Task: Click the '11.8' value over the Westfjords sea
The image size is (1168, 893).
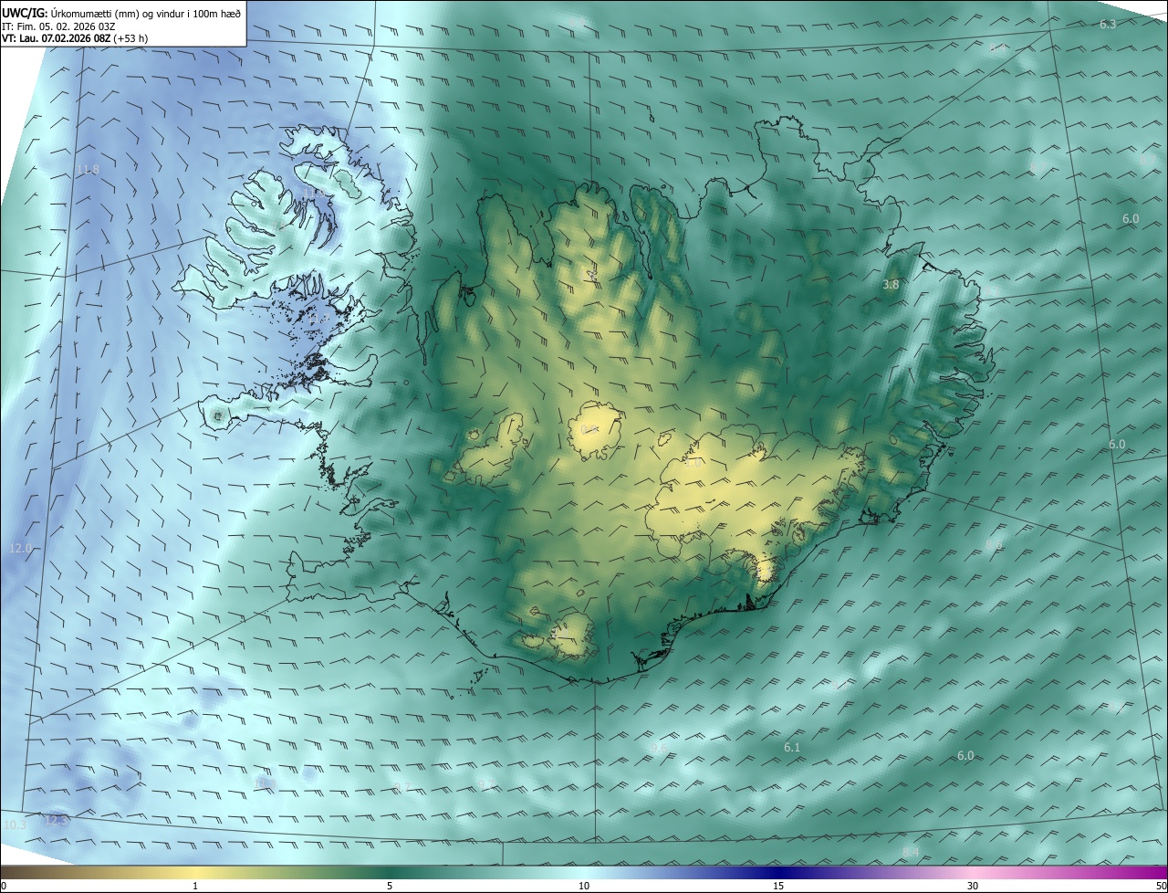Action: 89,170
